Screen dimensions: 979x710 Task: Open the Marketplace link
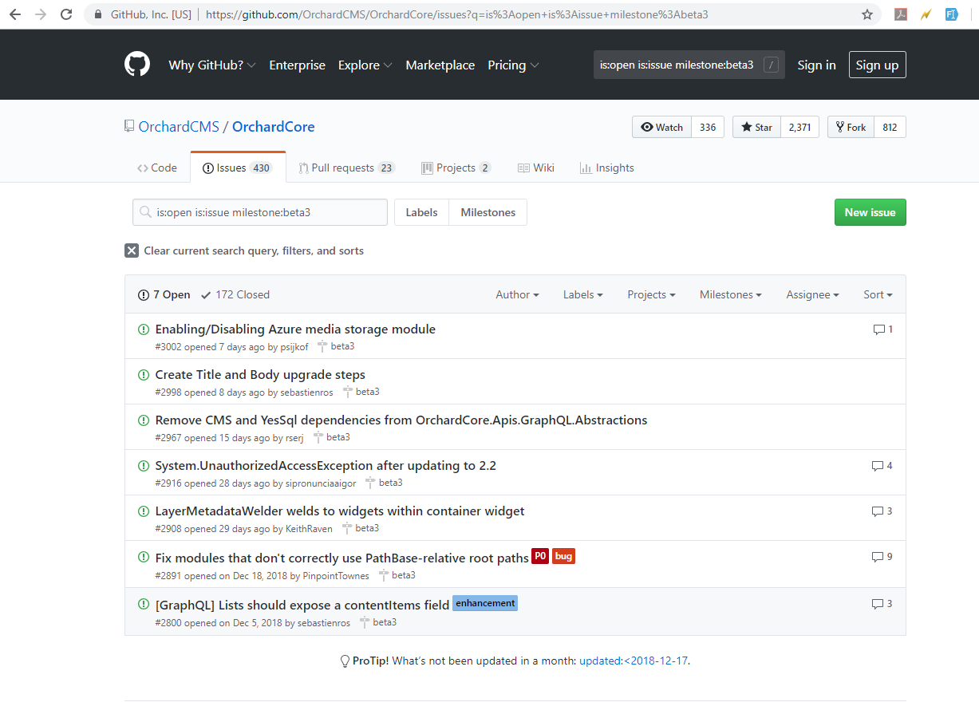440,65
